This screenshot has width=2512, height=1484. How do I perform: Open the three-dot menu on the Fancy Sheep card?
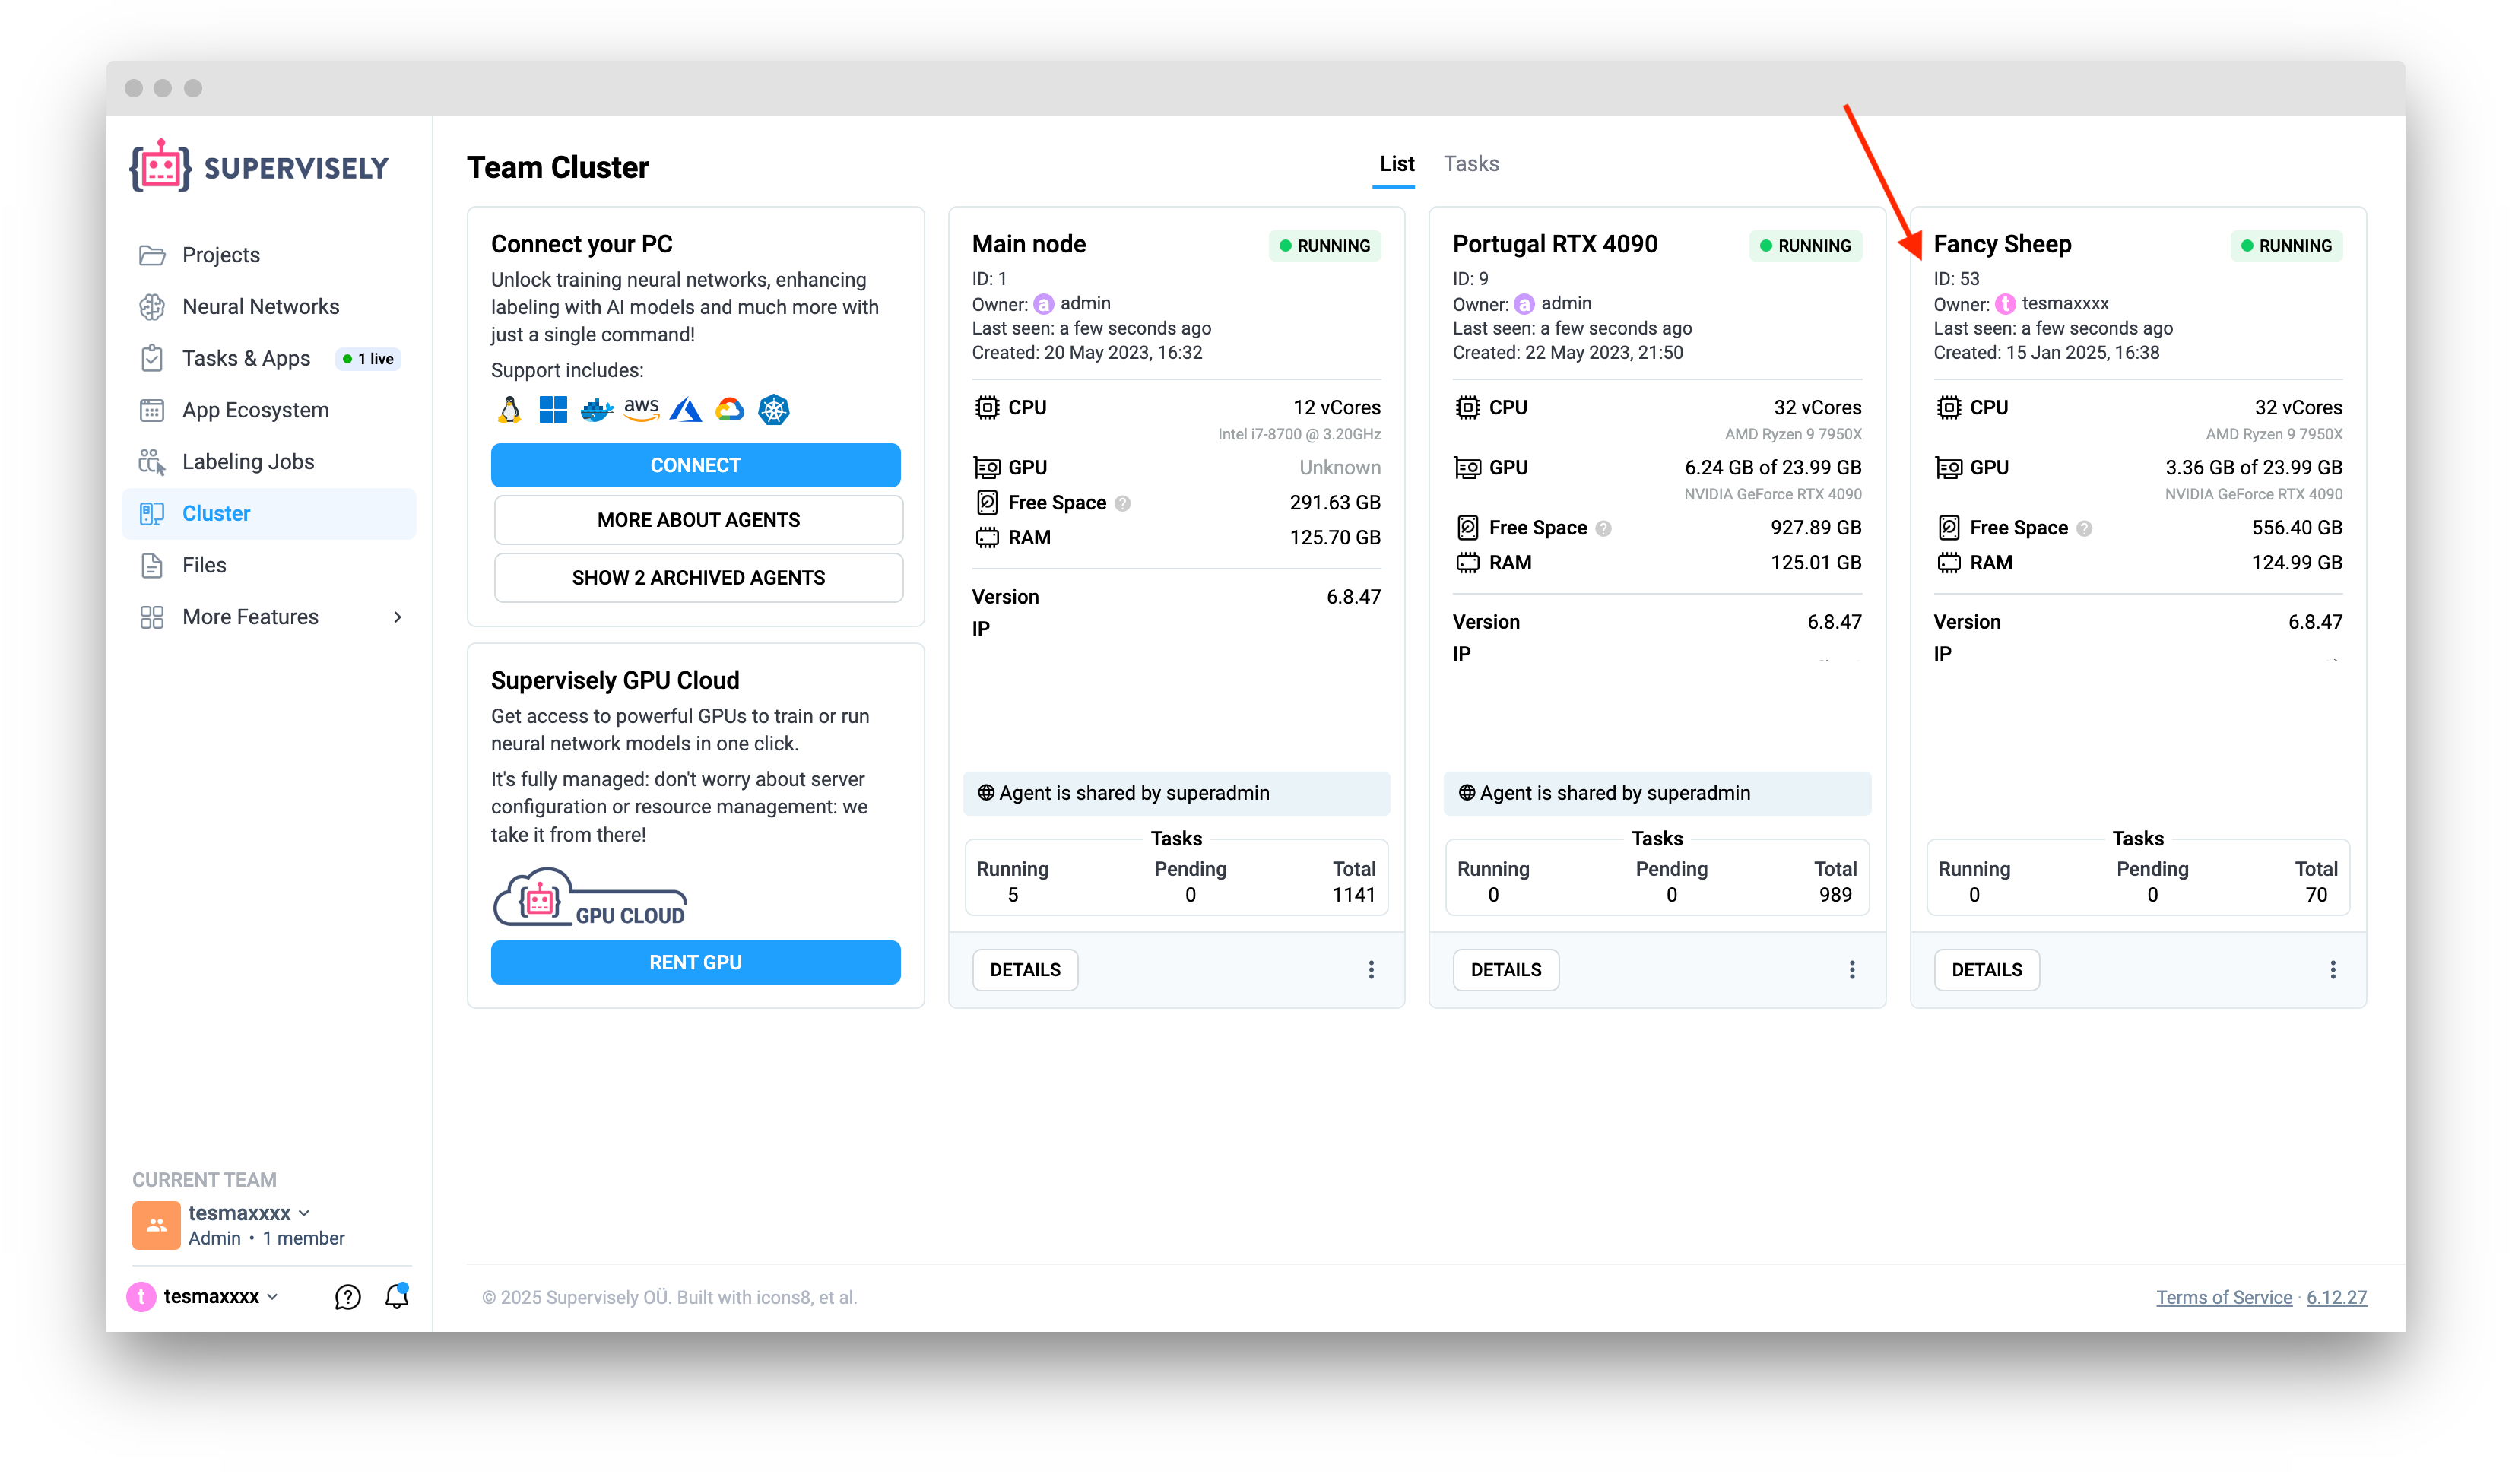pos(2332,969)
